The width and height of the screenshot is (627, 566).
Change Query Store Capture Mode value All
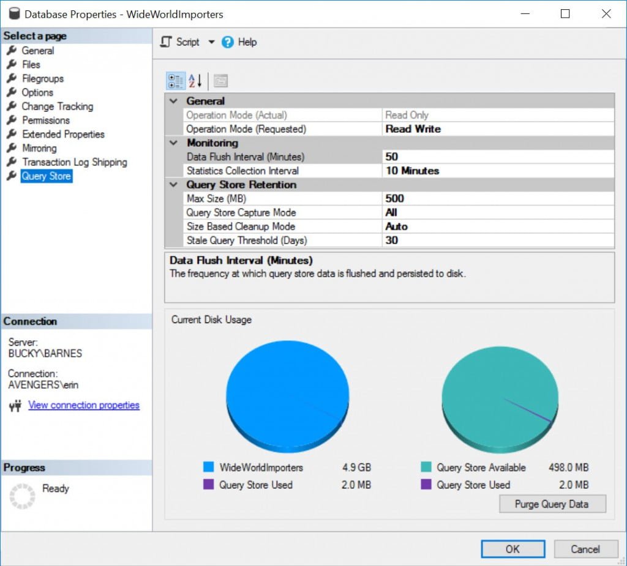[498, 213]
